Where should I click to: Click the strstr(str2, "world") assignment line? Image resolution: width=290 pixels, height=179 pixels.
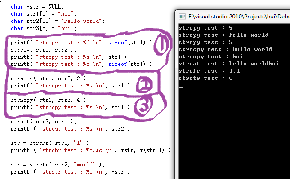tap(58, 165)
